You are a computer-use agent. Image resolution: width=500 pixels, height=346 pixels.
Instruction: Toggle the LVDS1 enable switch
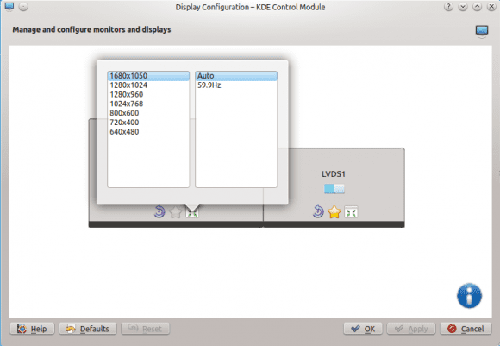pyautogui.click(x=334, y=189)
